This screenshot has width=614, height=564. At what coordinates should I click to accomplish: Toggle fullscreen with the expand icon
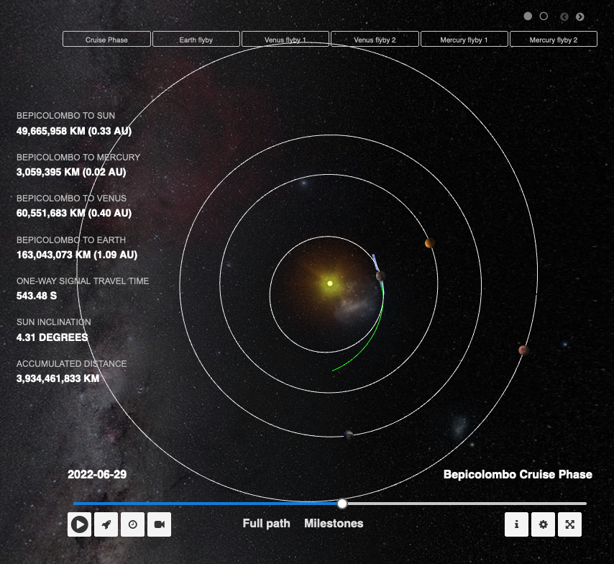[569, 524]
